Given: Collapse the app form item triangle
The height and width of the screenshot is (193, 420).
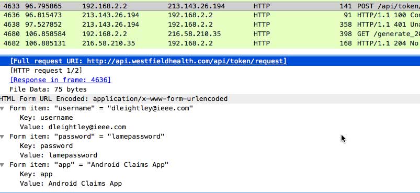Looking at the screenshot, I should 2,165.
